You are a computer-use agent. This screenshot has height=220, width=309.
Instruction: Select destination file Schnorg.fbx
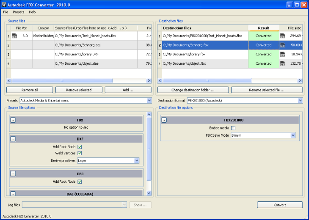[205, 45]
